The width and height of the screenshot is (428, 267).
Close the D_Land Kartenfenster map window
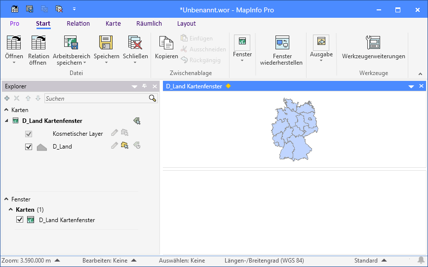[421, 86]
